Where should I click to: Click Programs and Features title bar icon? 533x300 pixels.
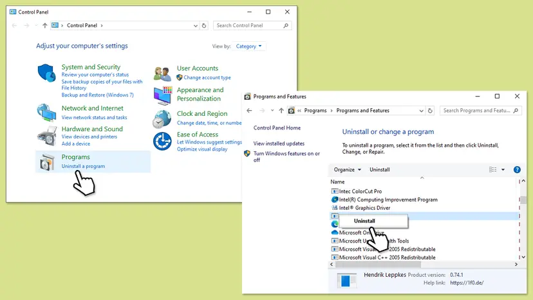(247, 97)
